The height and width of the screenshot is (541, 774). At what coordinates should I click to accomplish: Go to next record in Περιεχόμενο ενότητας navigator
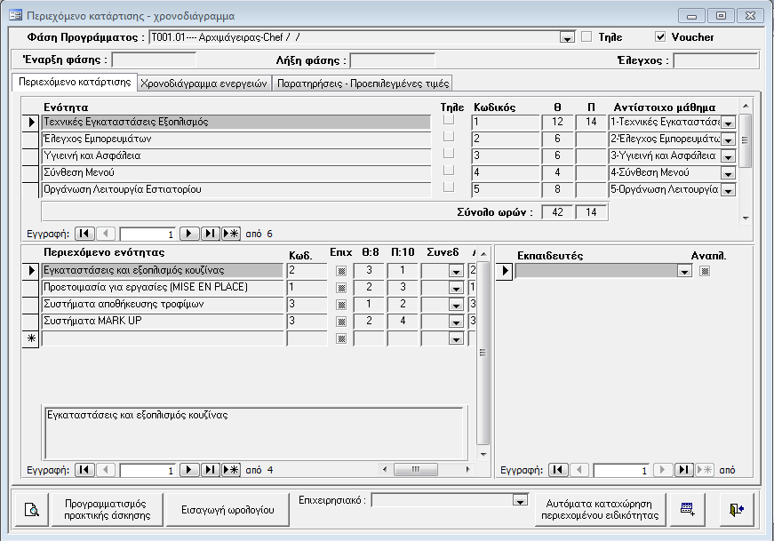tap(188, 470)
